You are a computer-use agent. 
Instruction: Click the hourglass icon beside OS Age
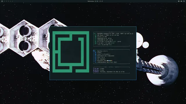point(94,68)
